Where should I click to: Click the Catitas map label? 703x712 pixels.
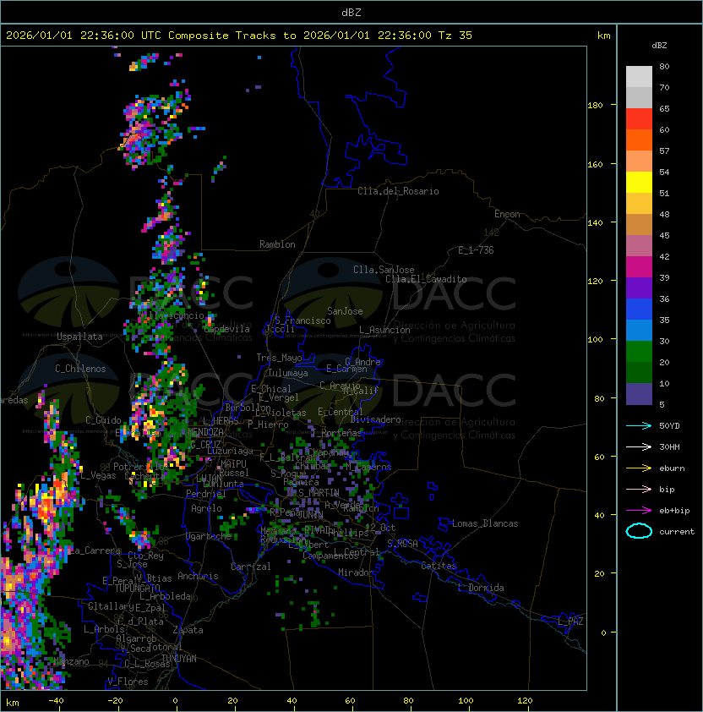tap(439, 566)
